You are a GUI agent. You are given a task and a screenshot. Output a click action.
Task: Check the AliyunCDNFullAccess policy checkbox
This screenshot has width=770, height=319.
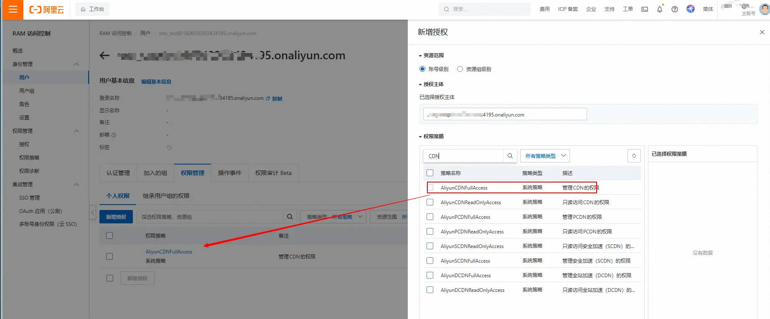point(430,188)
